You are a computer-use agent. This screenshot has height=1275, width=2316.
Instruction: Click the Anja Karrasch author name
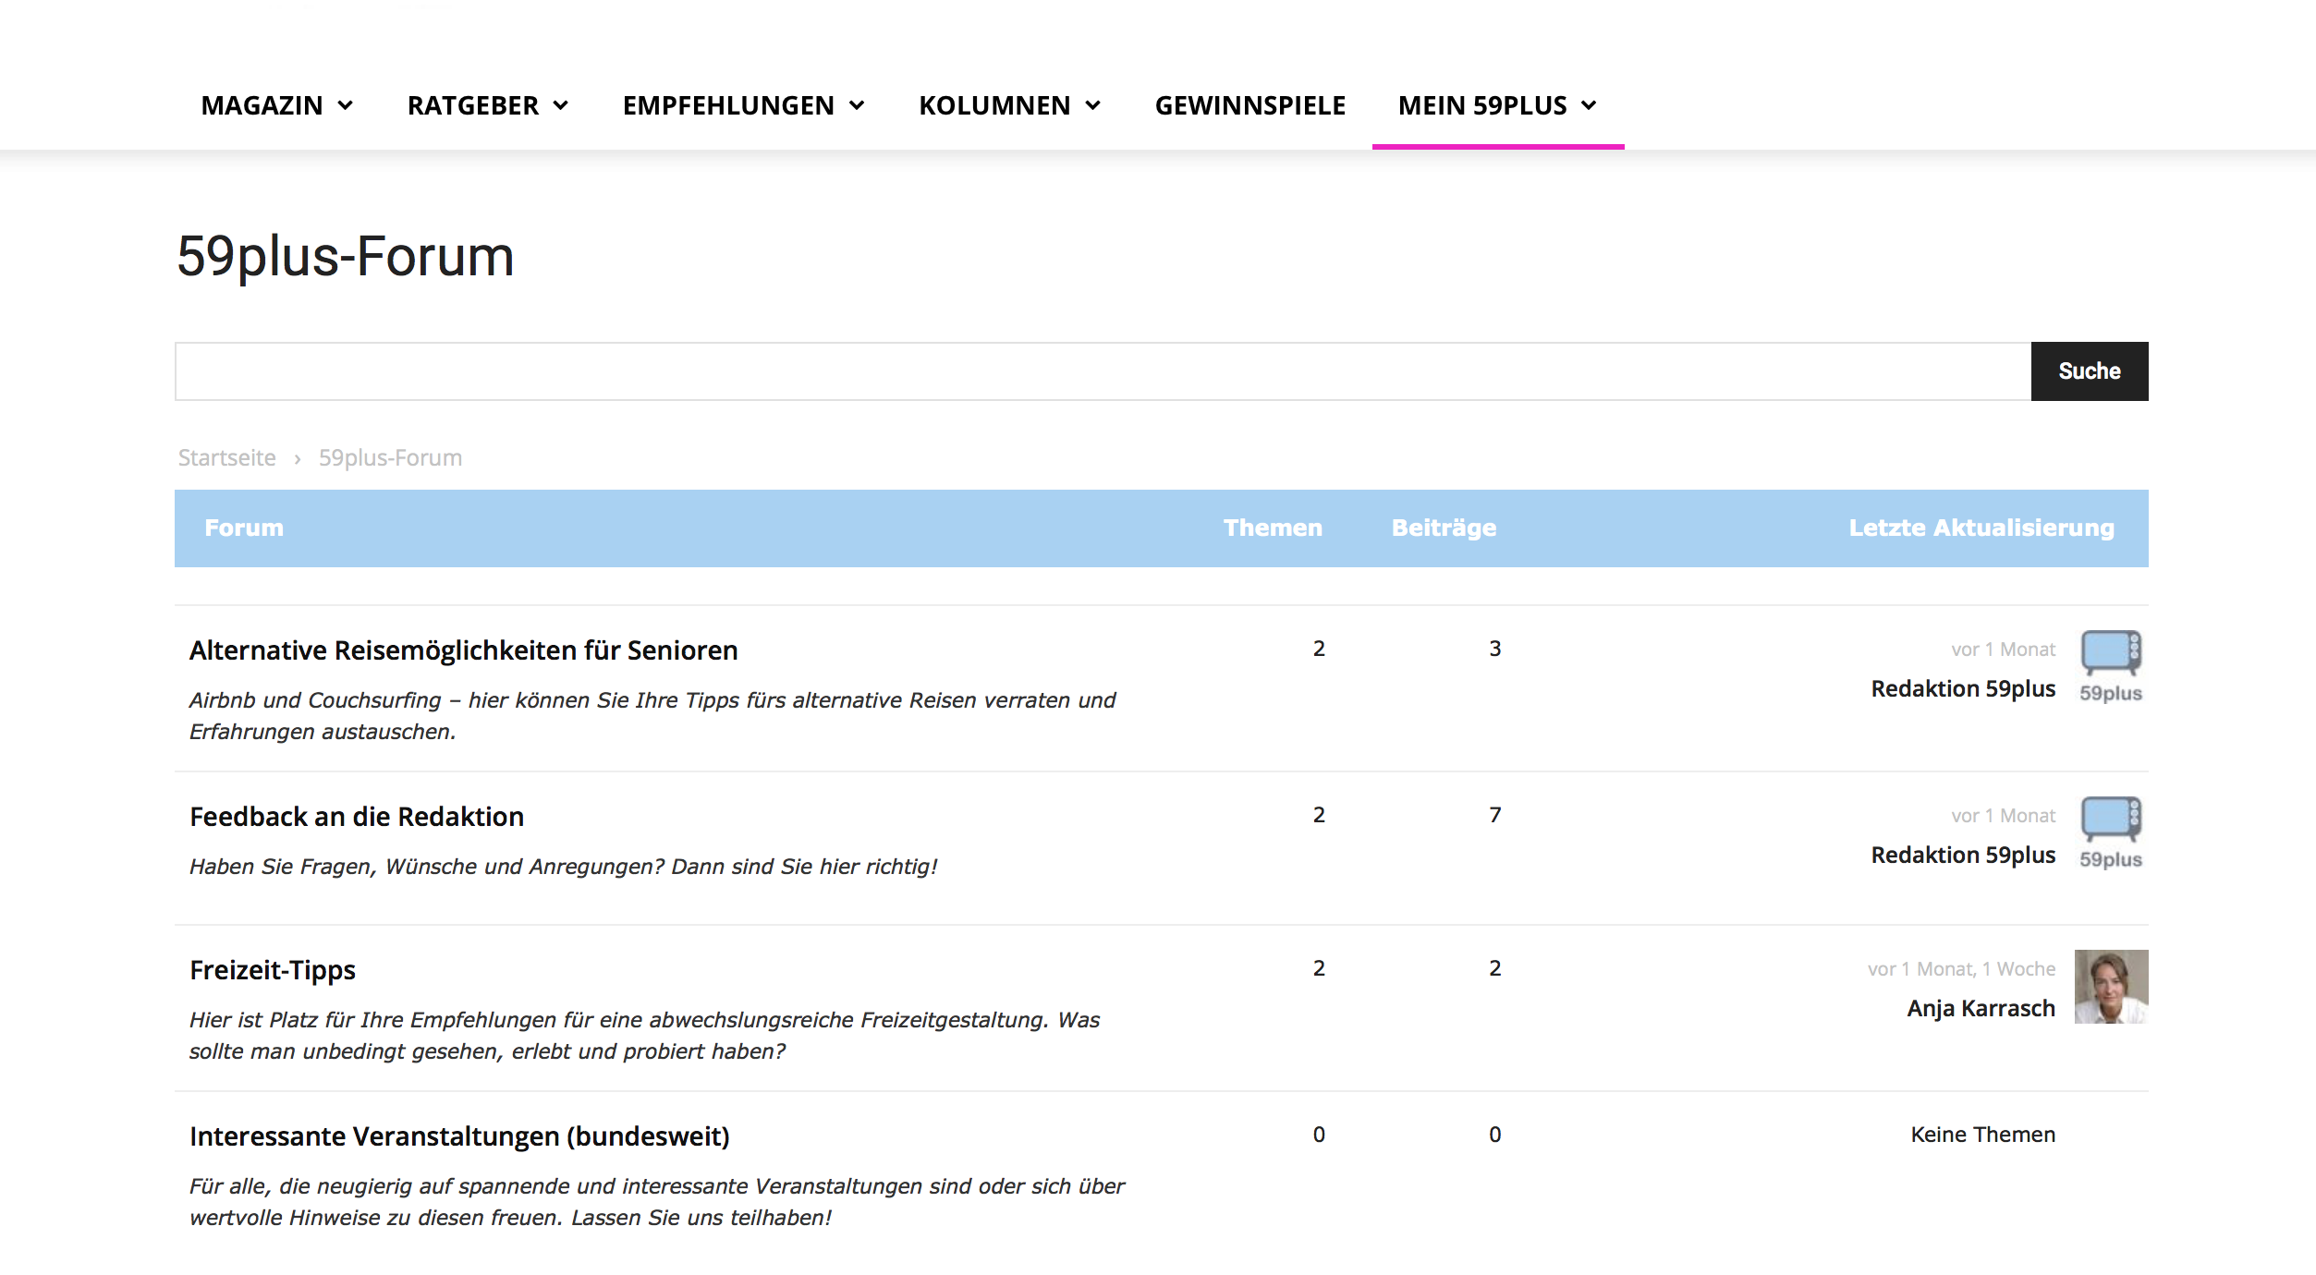[x=1981, y=1008]
